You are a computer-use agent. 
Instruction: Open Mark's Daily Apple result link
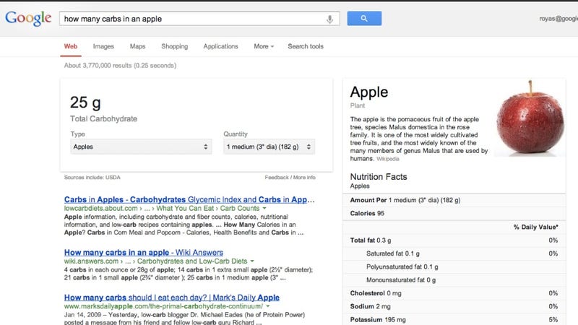pos(172,298)
